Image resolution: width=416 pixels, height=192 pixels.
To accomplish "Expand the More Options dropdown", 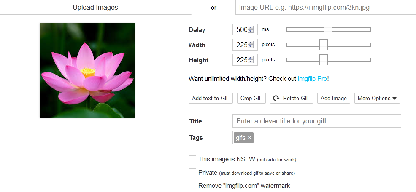I will pos(377,98).
